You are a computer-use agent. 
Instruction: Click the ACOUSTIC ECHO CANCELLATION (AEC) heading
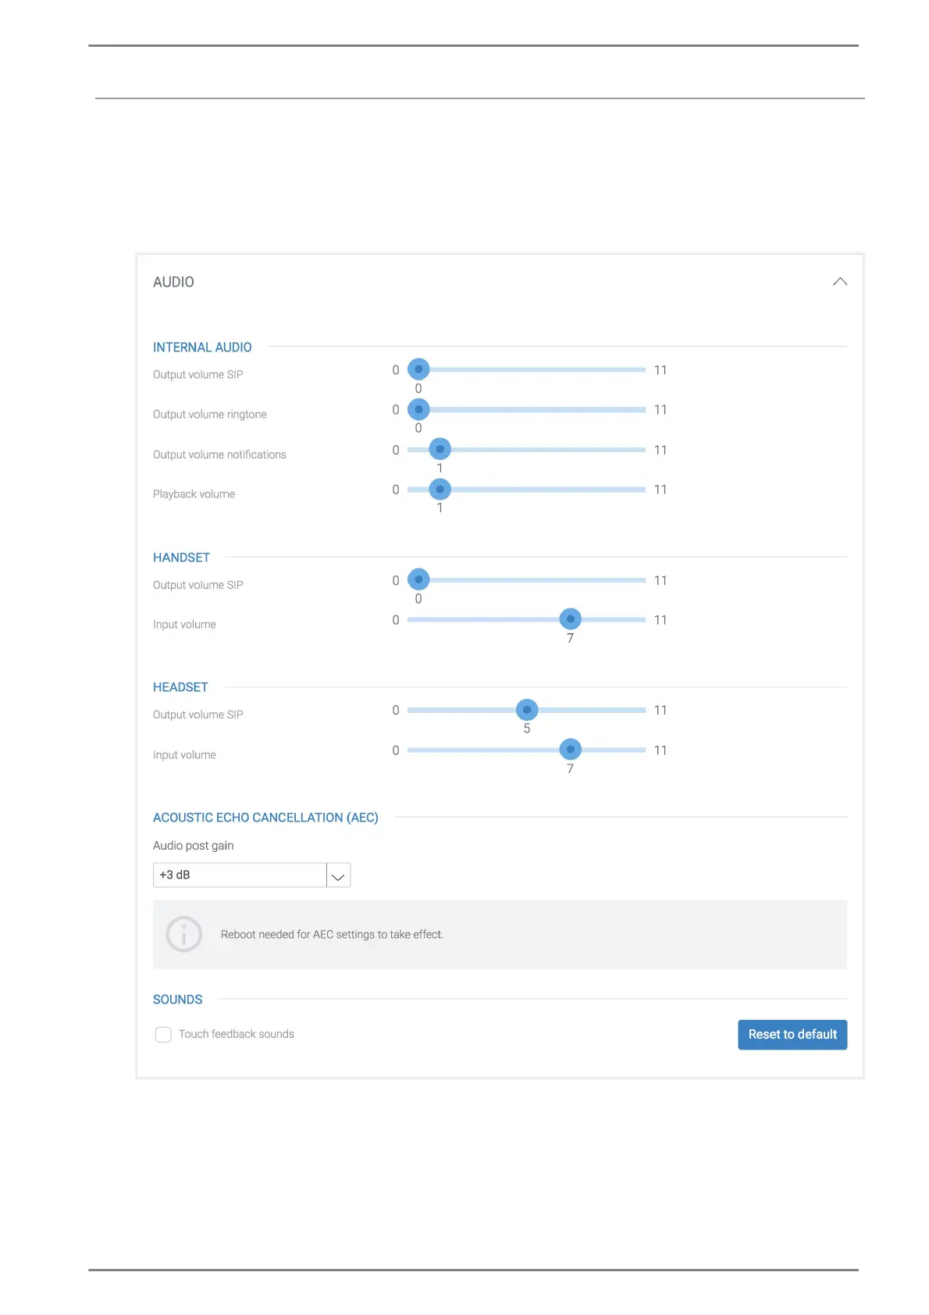pos(265,818)
